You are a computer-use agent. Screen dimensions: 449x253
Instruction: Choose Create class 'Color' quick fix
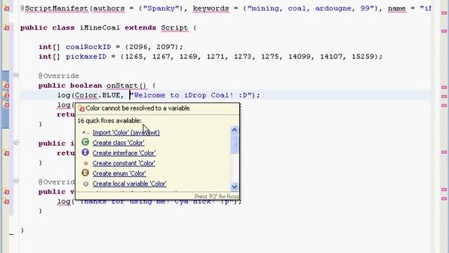[119, 143]
